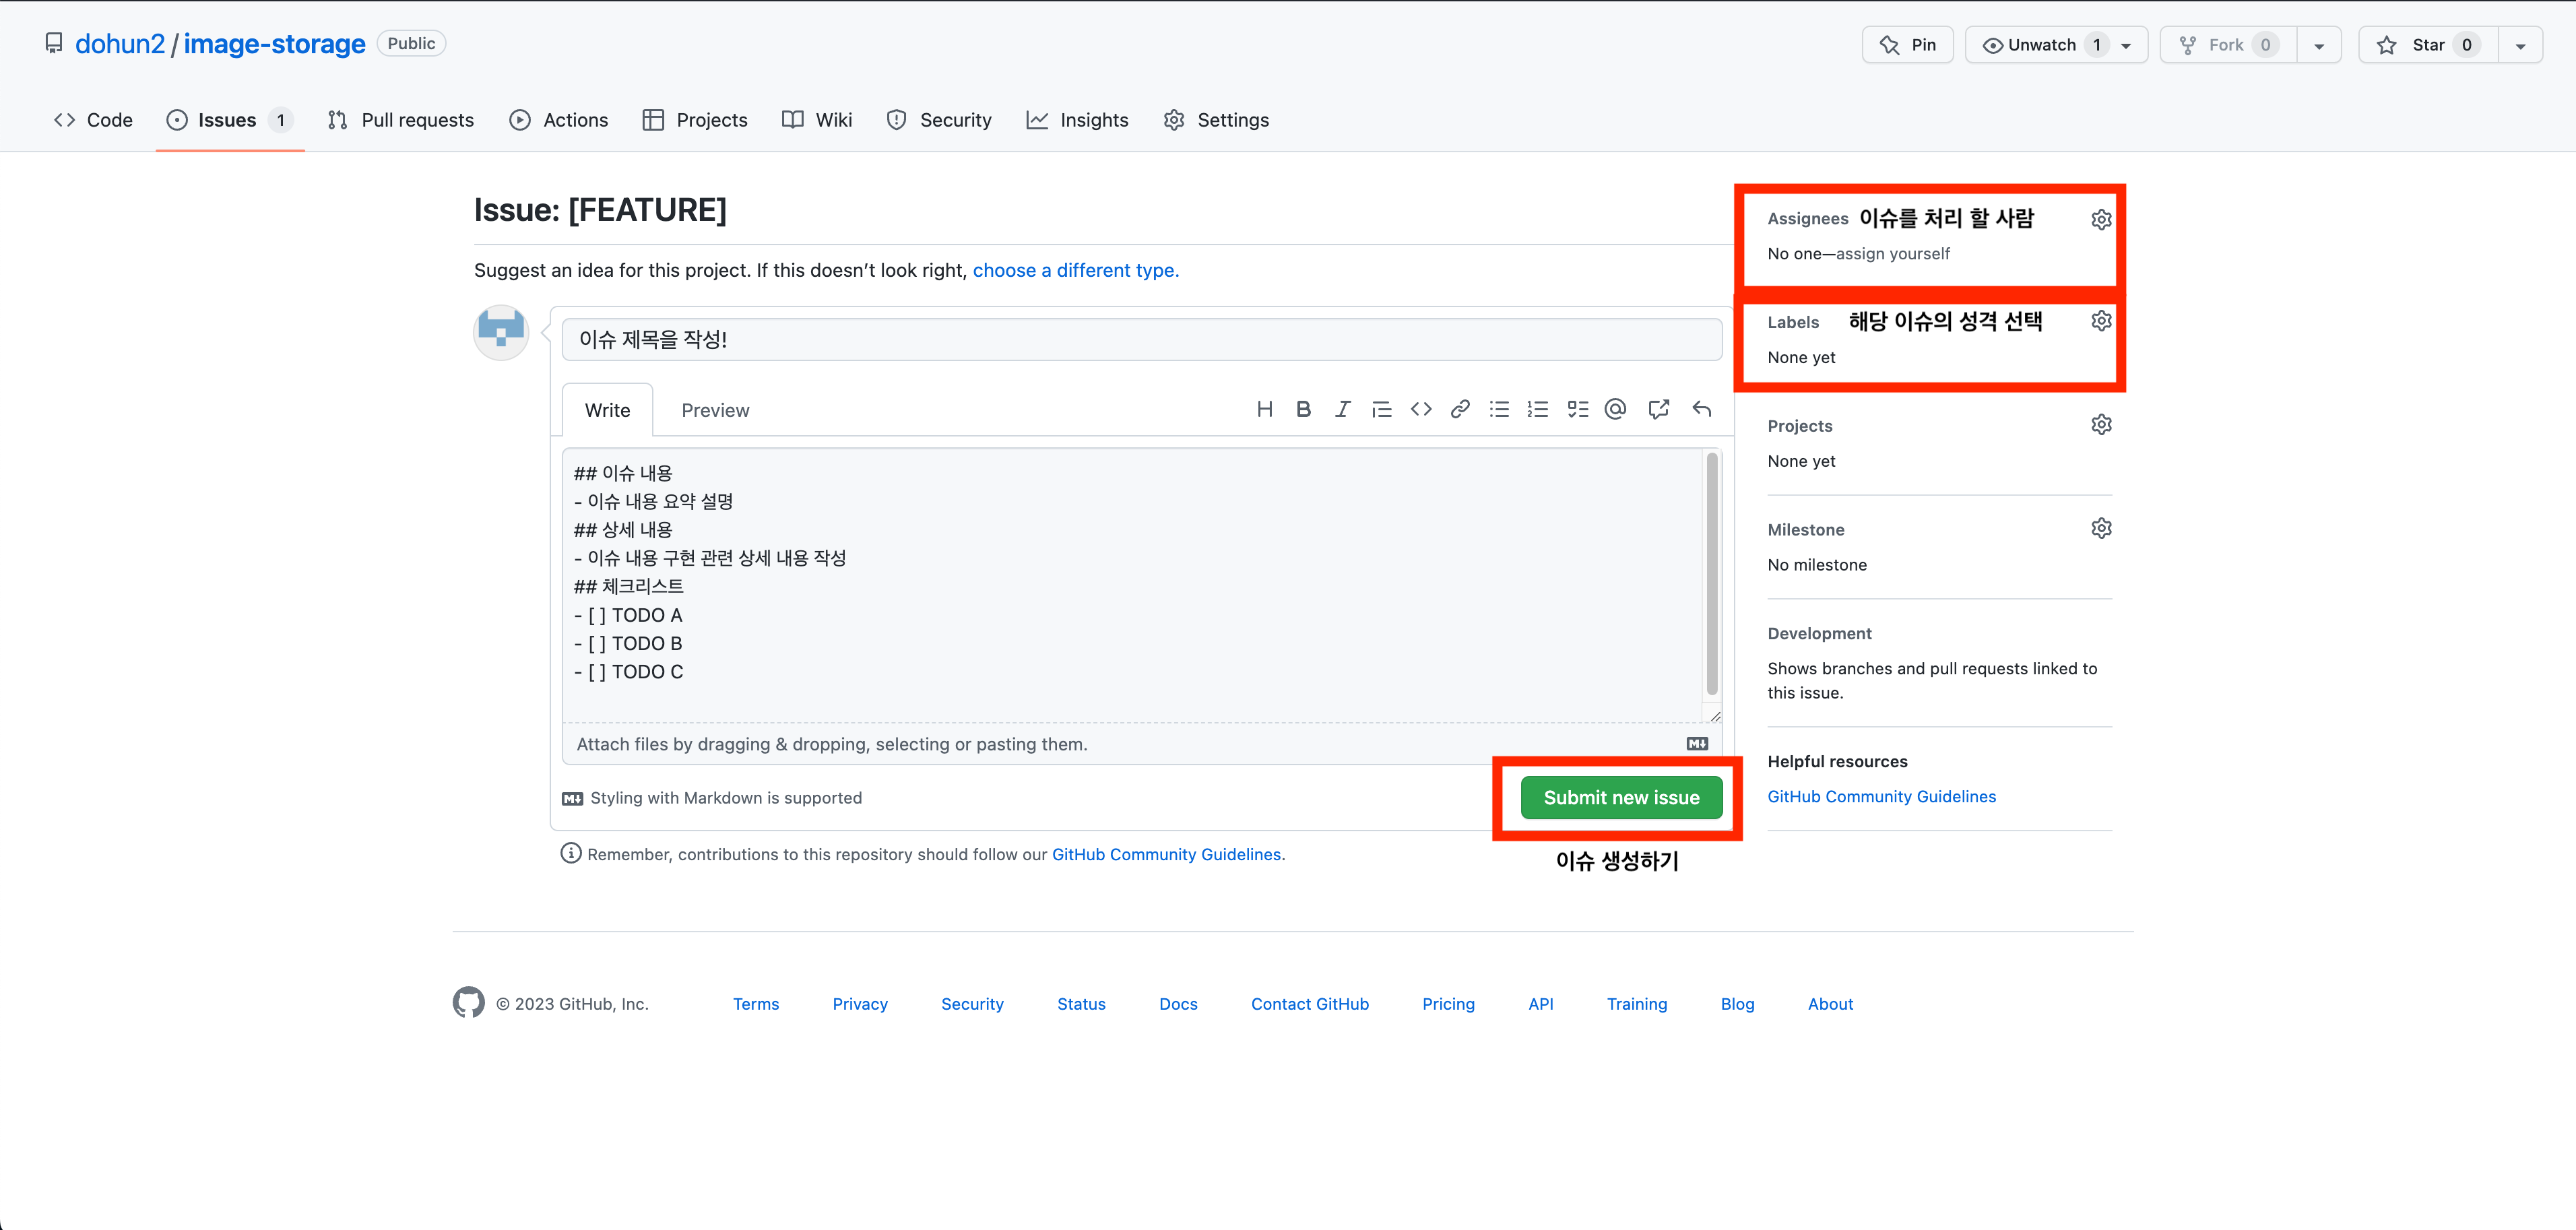Add a link using the link icon
2576x1230 pixels.
click(x=1460, y=409)
